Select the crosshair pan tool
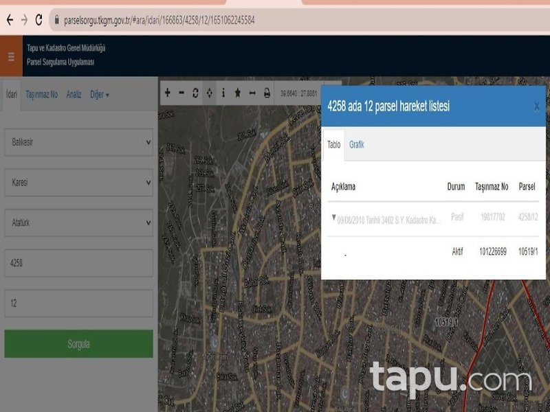The image size is (550, 412). point(210,93)
